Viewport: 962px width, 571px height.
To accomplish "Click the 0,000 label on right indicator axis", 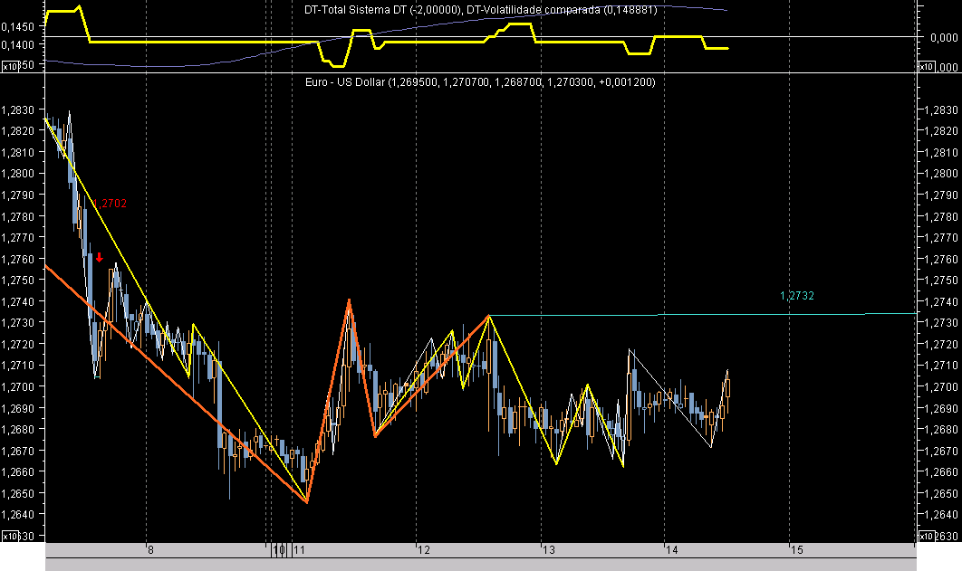I will [x=945, y=37].
